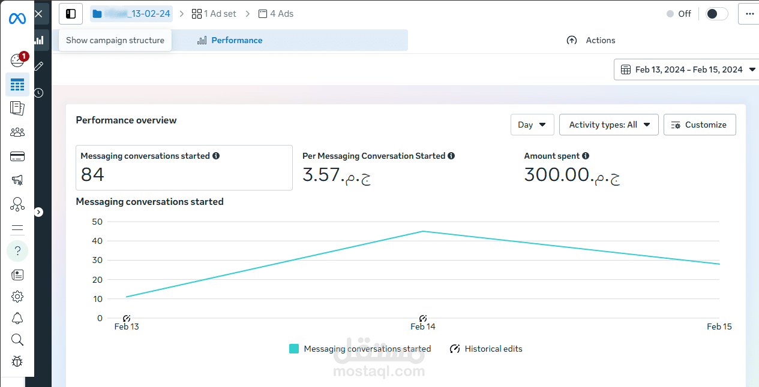Toggle the campaign structure panel button
Screen dimensions: 759x387
(x=71, y=14)
